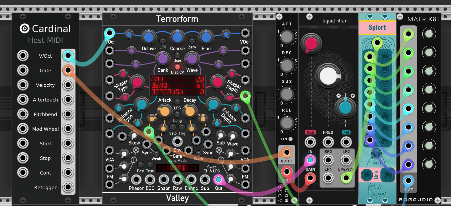This screenshot has height=206, width=451.
Task: Click the Terrorform Sub output jack
Action: [x=205, y=180]
